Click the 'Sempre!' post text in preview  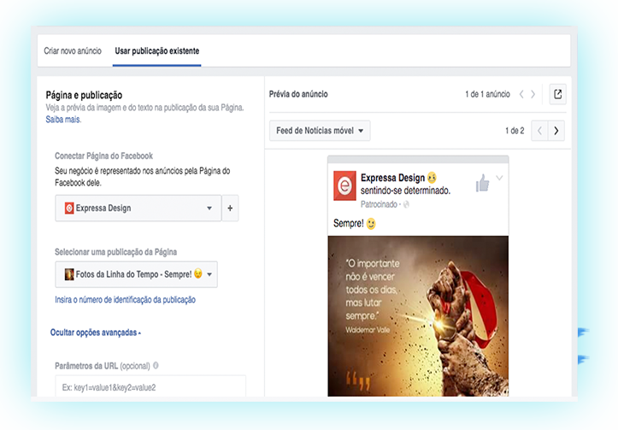pos(349,223)
